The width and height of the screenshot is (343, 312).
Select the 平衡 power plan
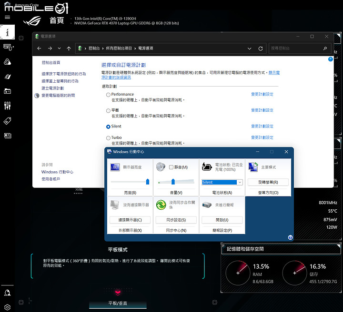point(108,111)
